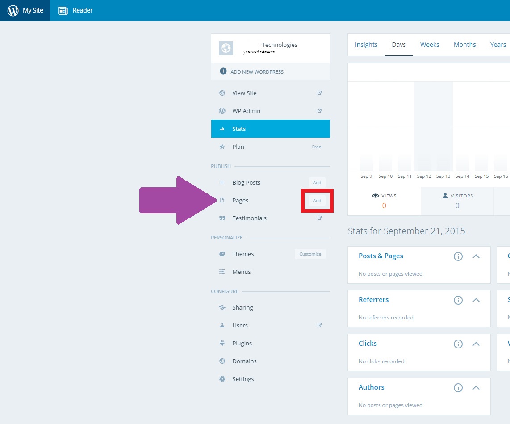
Task: Click the info icon on Posts & Pages
Action: pyautogui.click(x=458, y=256)
